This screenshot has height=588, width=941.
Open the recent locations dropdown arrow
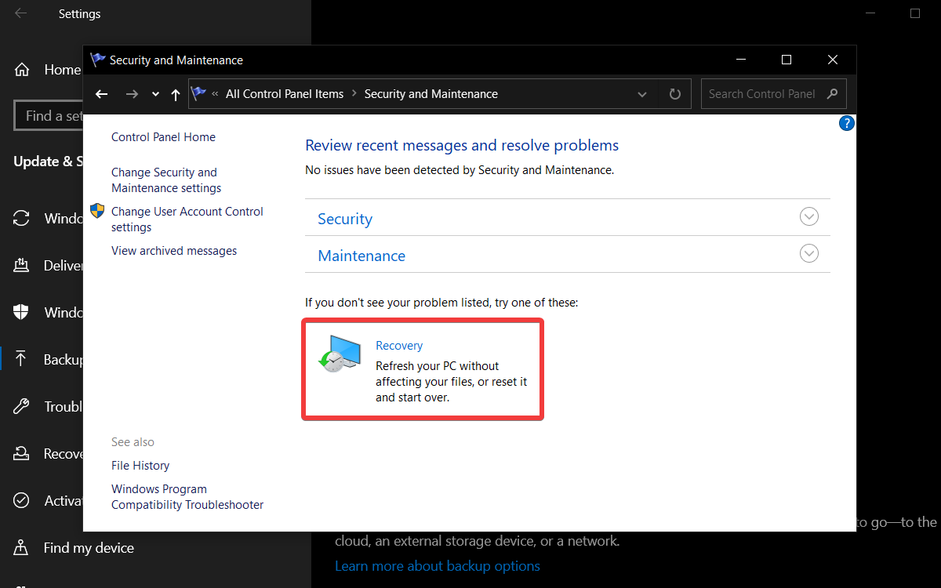(155, 94)
